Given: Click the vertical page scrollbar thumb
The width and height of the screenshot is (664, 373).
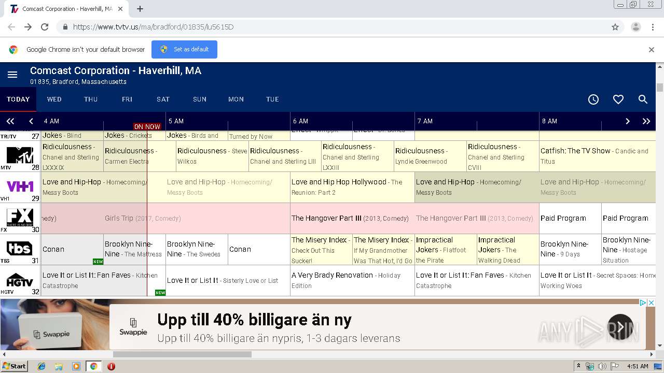Looking at the screenshot, I should tap(660, 87).
